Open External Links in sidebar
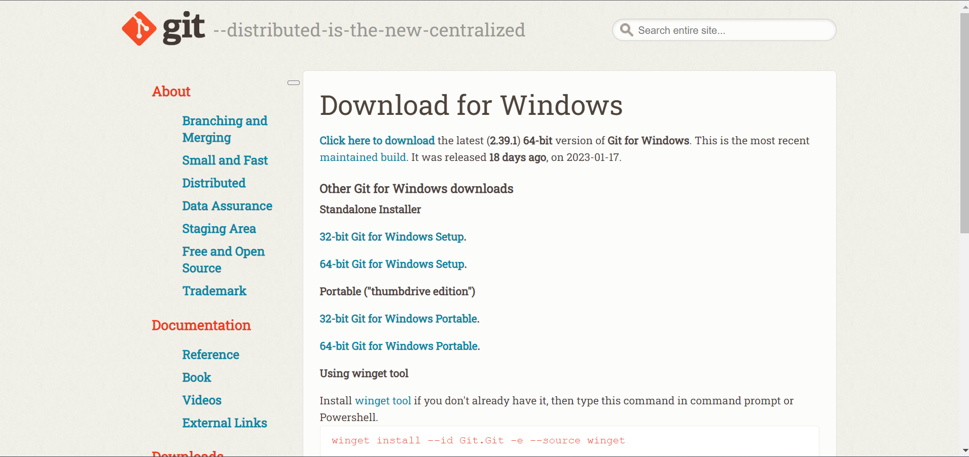 (225, 423)
